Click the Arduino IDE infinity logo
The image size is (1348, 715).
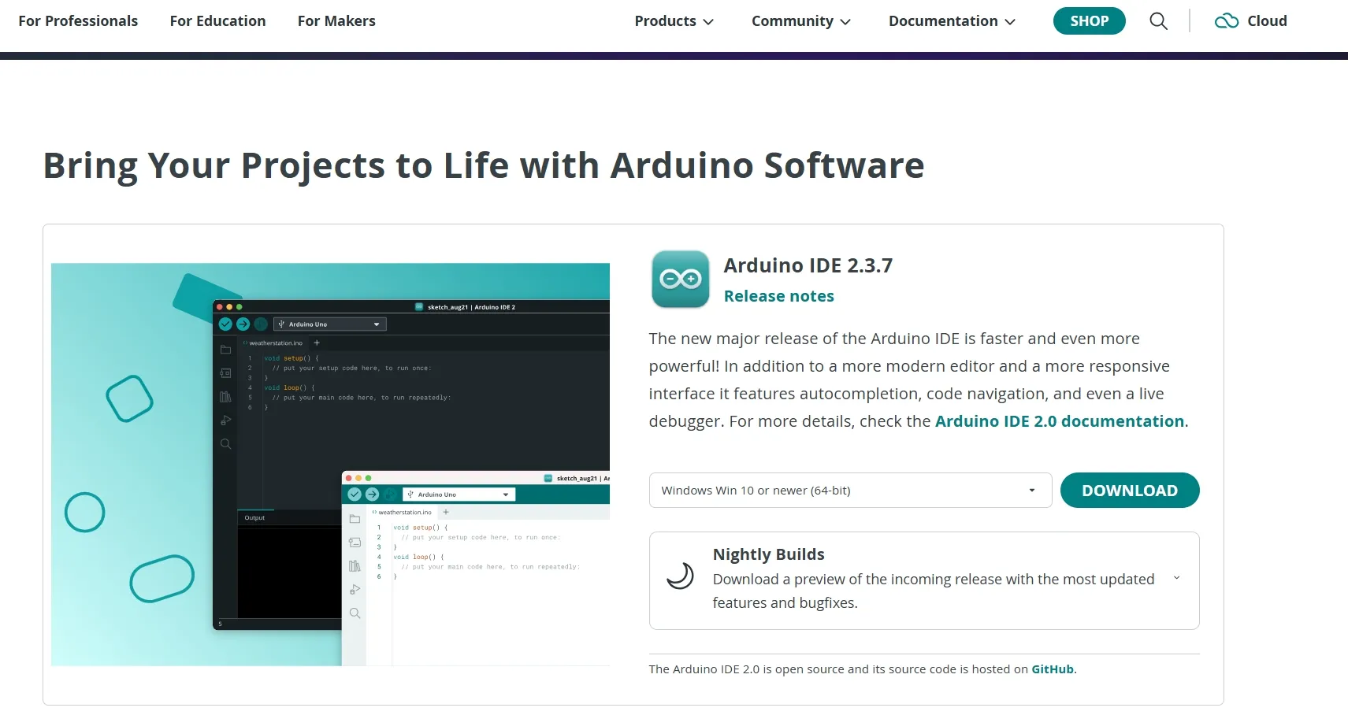pos(680,279)
